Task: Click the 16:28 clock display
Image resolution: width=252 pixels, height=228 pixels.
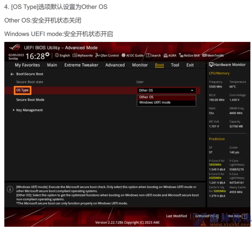Action: [x=35, y=56]
